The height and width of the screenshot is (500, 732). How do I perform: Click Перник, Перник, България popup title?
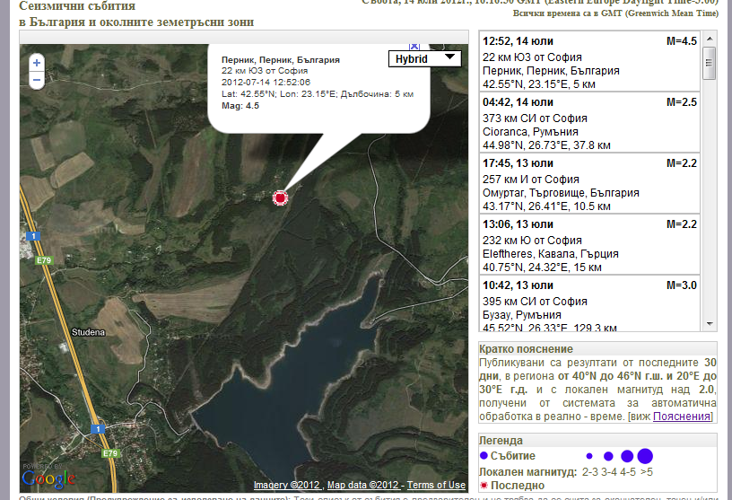point(281,60)
